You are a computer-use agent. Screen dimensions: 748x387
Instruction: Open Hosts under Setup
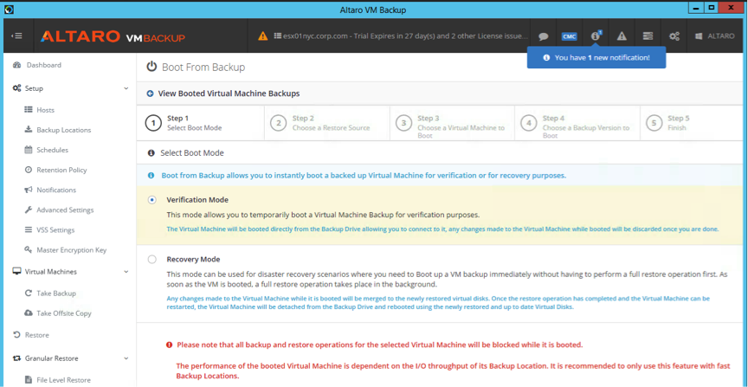(x=46, y=110)
